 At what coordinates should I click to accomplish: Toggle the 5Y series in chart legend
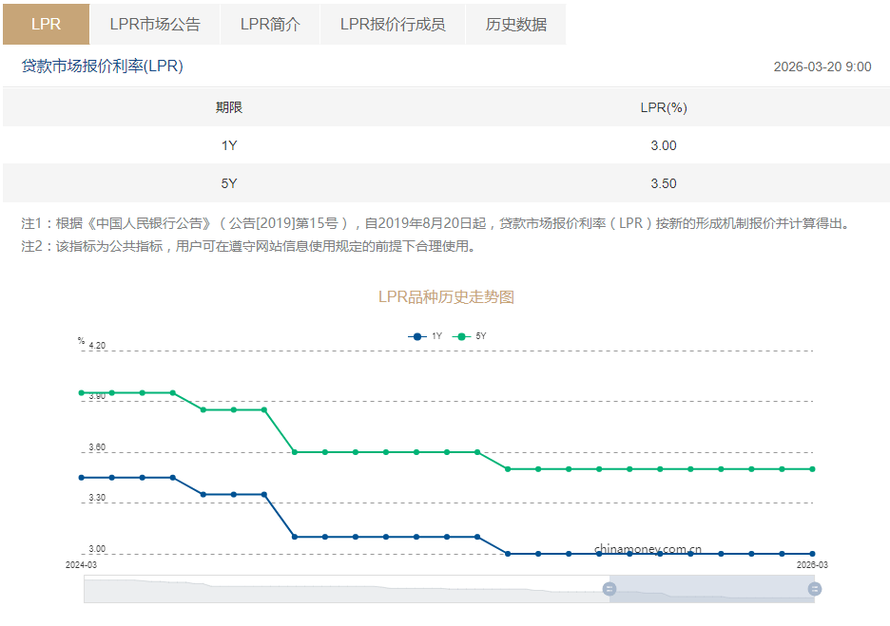[470, 336]
